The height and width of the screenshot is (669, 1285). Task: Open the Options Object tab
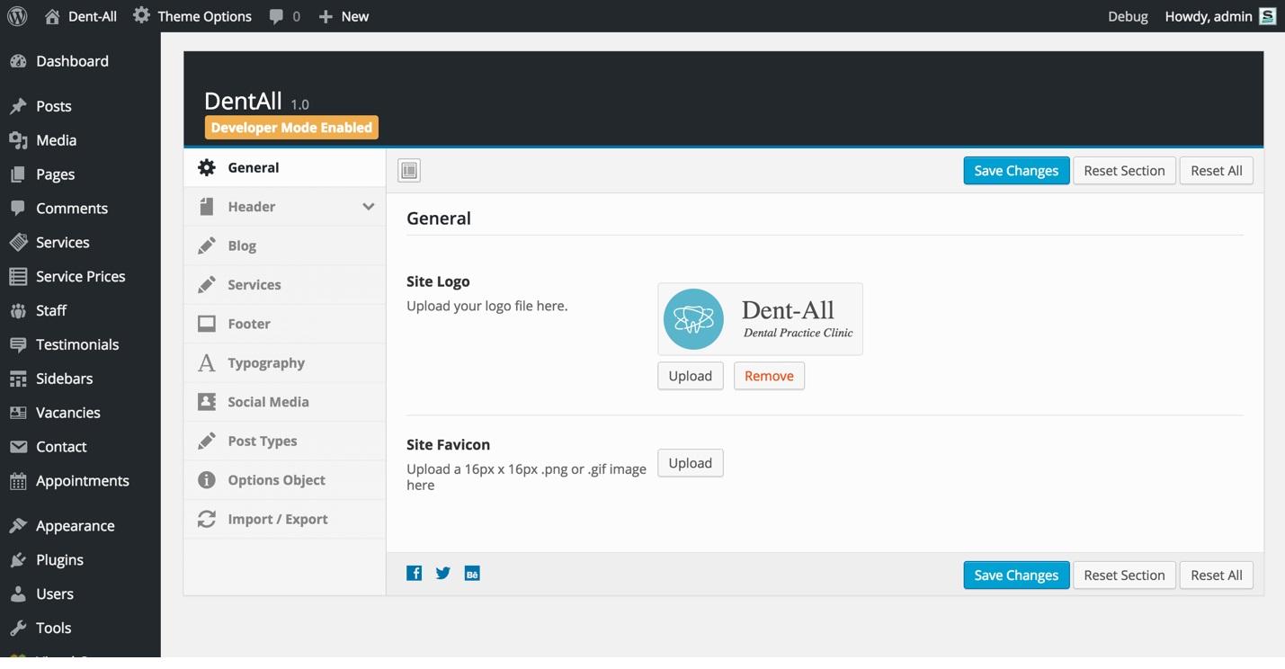coord(285,480)
